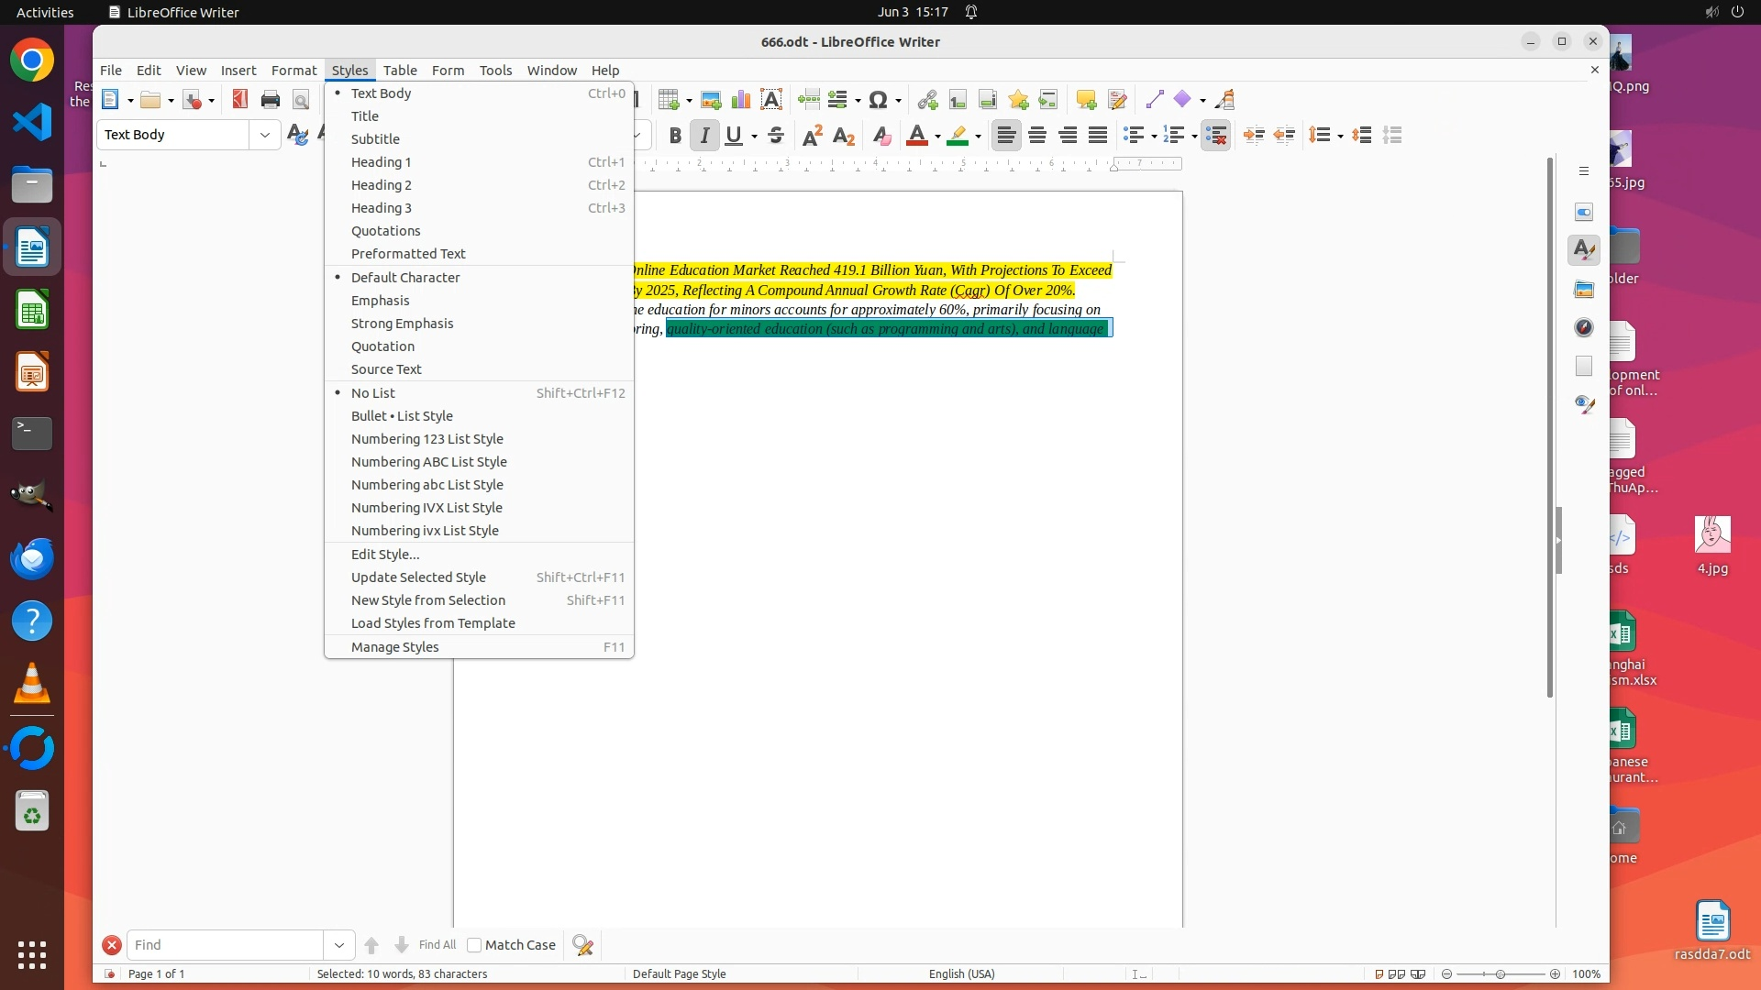Click the Insert Chart icon

click(x=741, y=100)
